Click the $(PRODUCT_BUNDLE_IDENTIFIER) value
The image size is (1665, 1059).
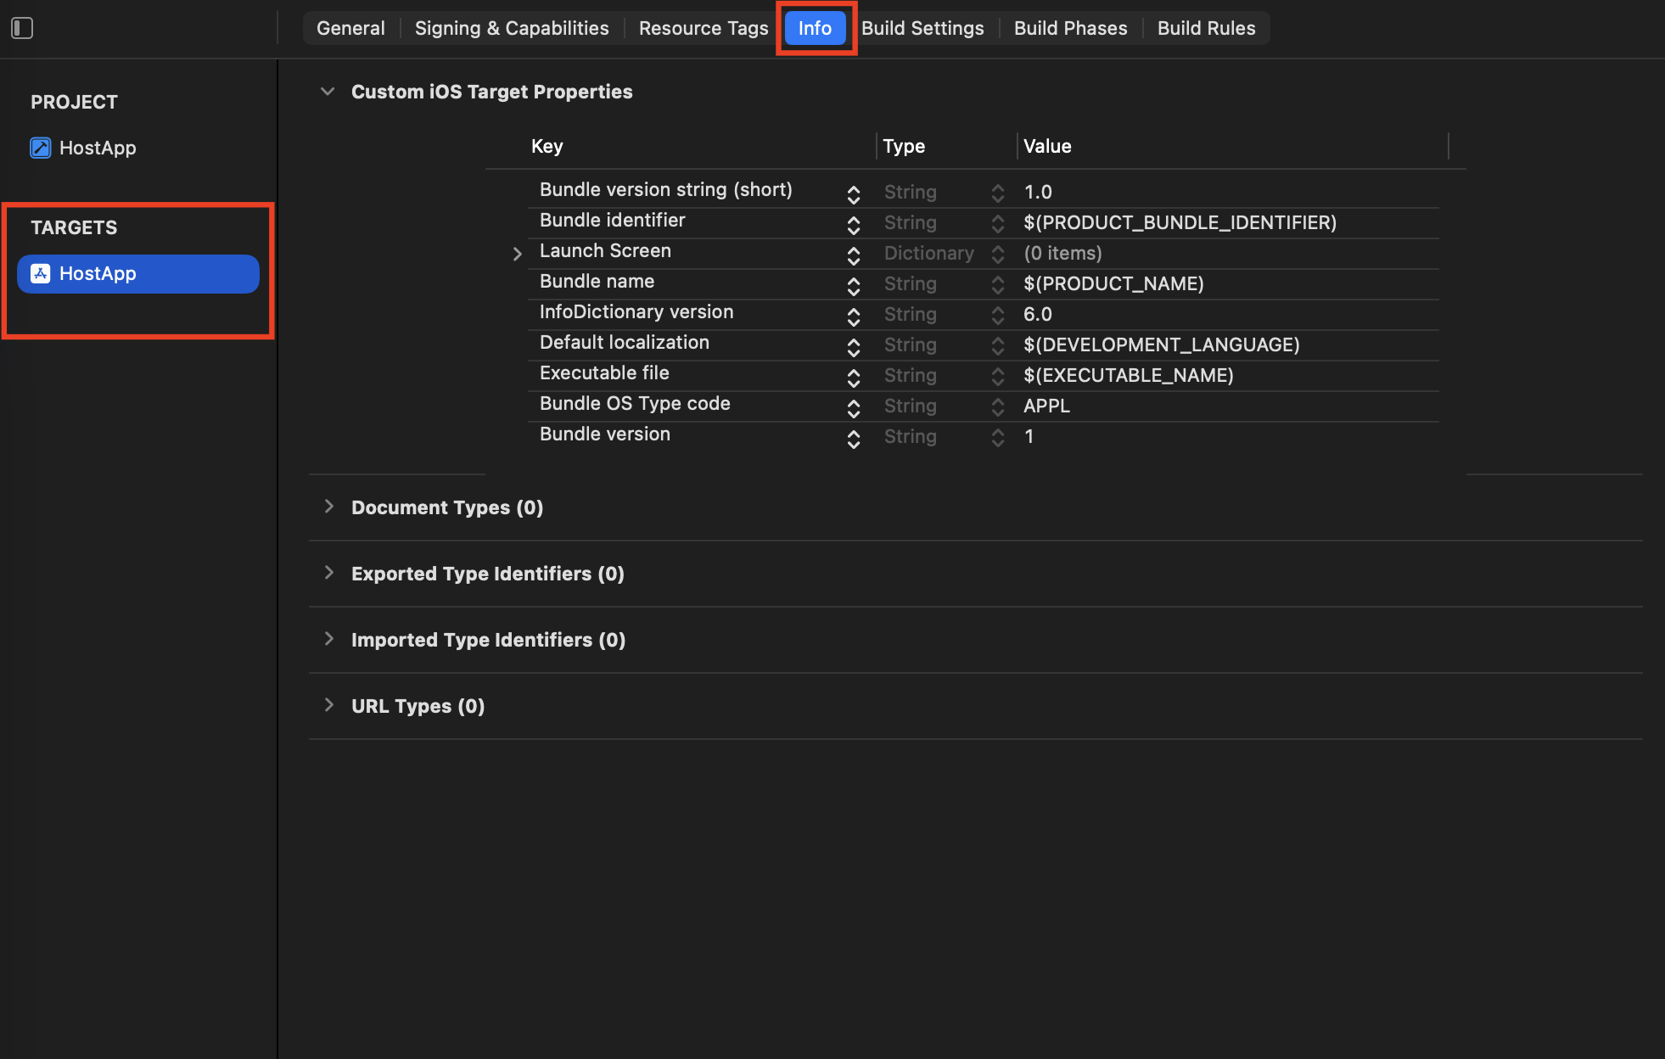1180,222
